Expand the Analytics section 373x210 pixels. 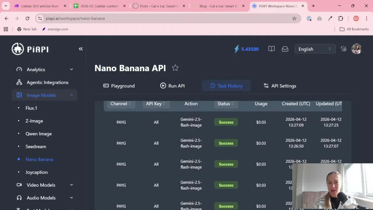[71, 69]
